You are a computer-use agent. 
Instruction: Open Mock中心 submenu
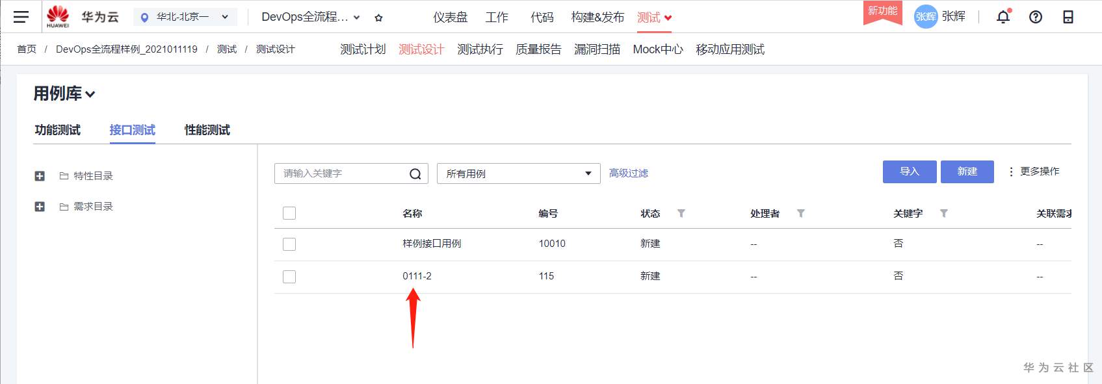658,49
